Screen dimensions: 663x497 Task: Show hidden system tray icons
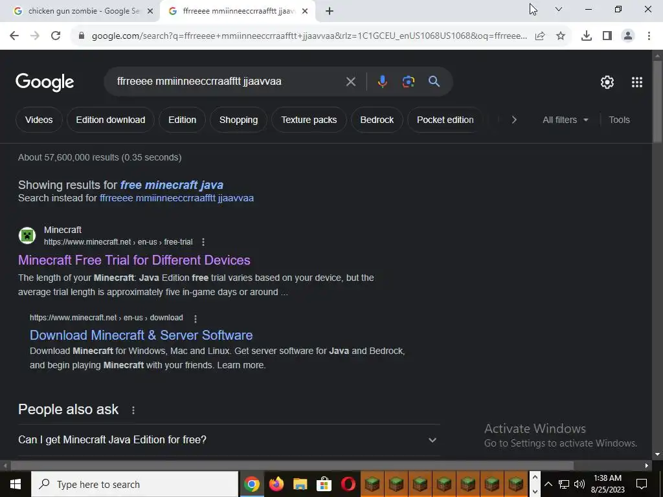[x=548, y=484]
